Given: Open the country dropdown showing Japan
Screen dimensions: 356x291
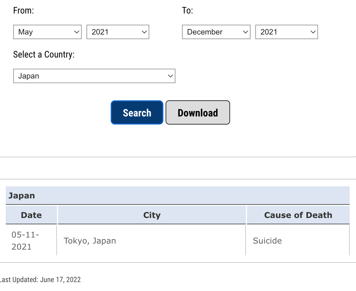Looking at the screenshot, I should pos(94,76).
